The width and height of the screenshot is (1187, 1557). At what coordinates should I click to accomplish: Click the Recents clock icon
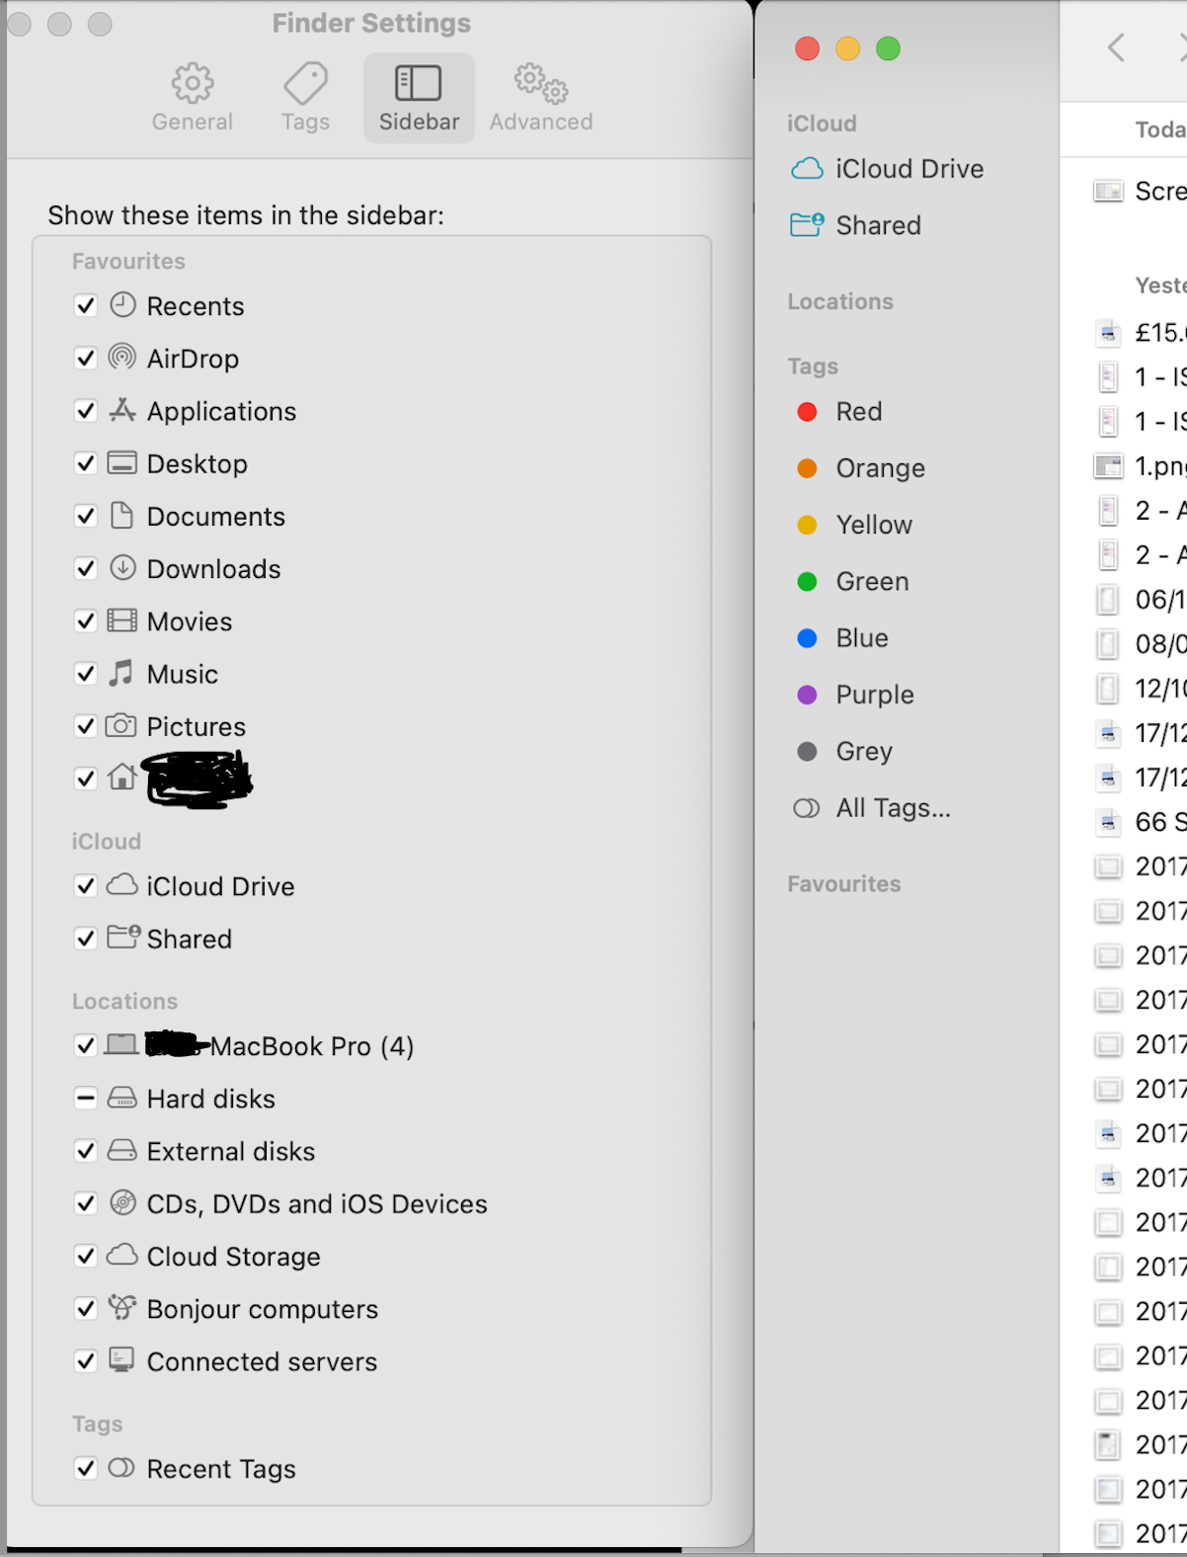pyautogui.click(x=122, y=304)
